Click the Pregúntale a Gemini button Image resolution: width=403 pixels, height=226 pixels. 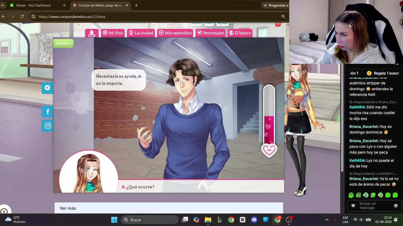pyautogui.click(x=276, y=5)
